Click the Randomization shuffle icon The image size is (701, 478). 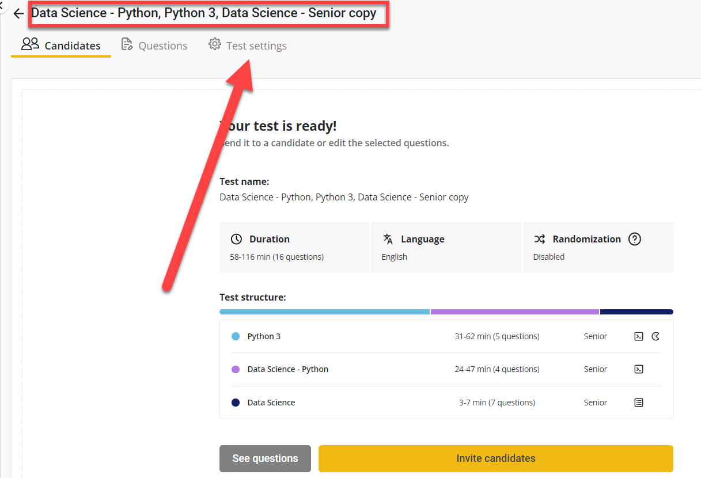pyautogui.click(x=539, y=239)
